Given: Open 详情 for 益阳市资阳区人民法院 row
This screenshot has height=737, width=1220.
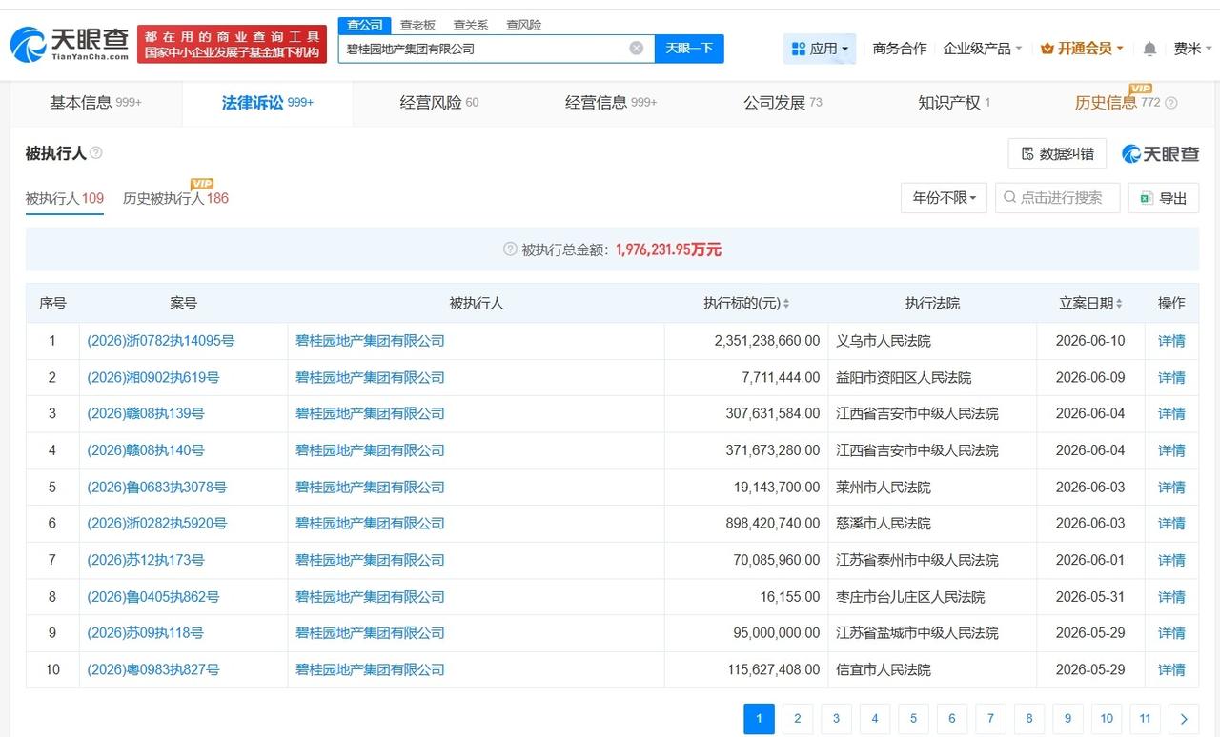Looking at the screenshot, I should click(x=1171, y=377).
